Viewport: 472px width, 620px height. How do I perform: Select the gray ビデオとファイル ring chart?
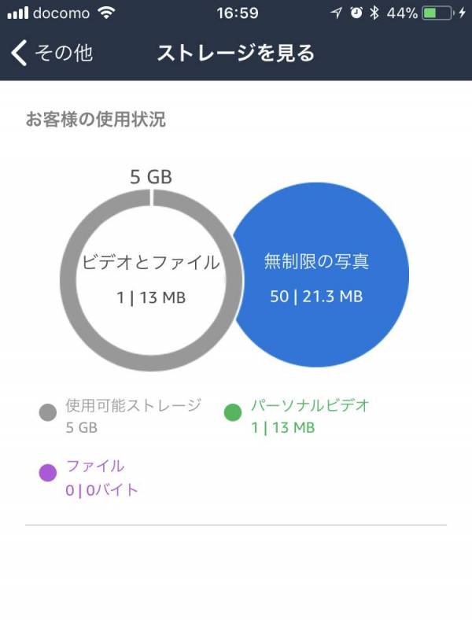click(x=150, y=280)
